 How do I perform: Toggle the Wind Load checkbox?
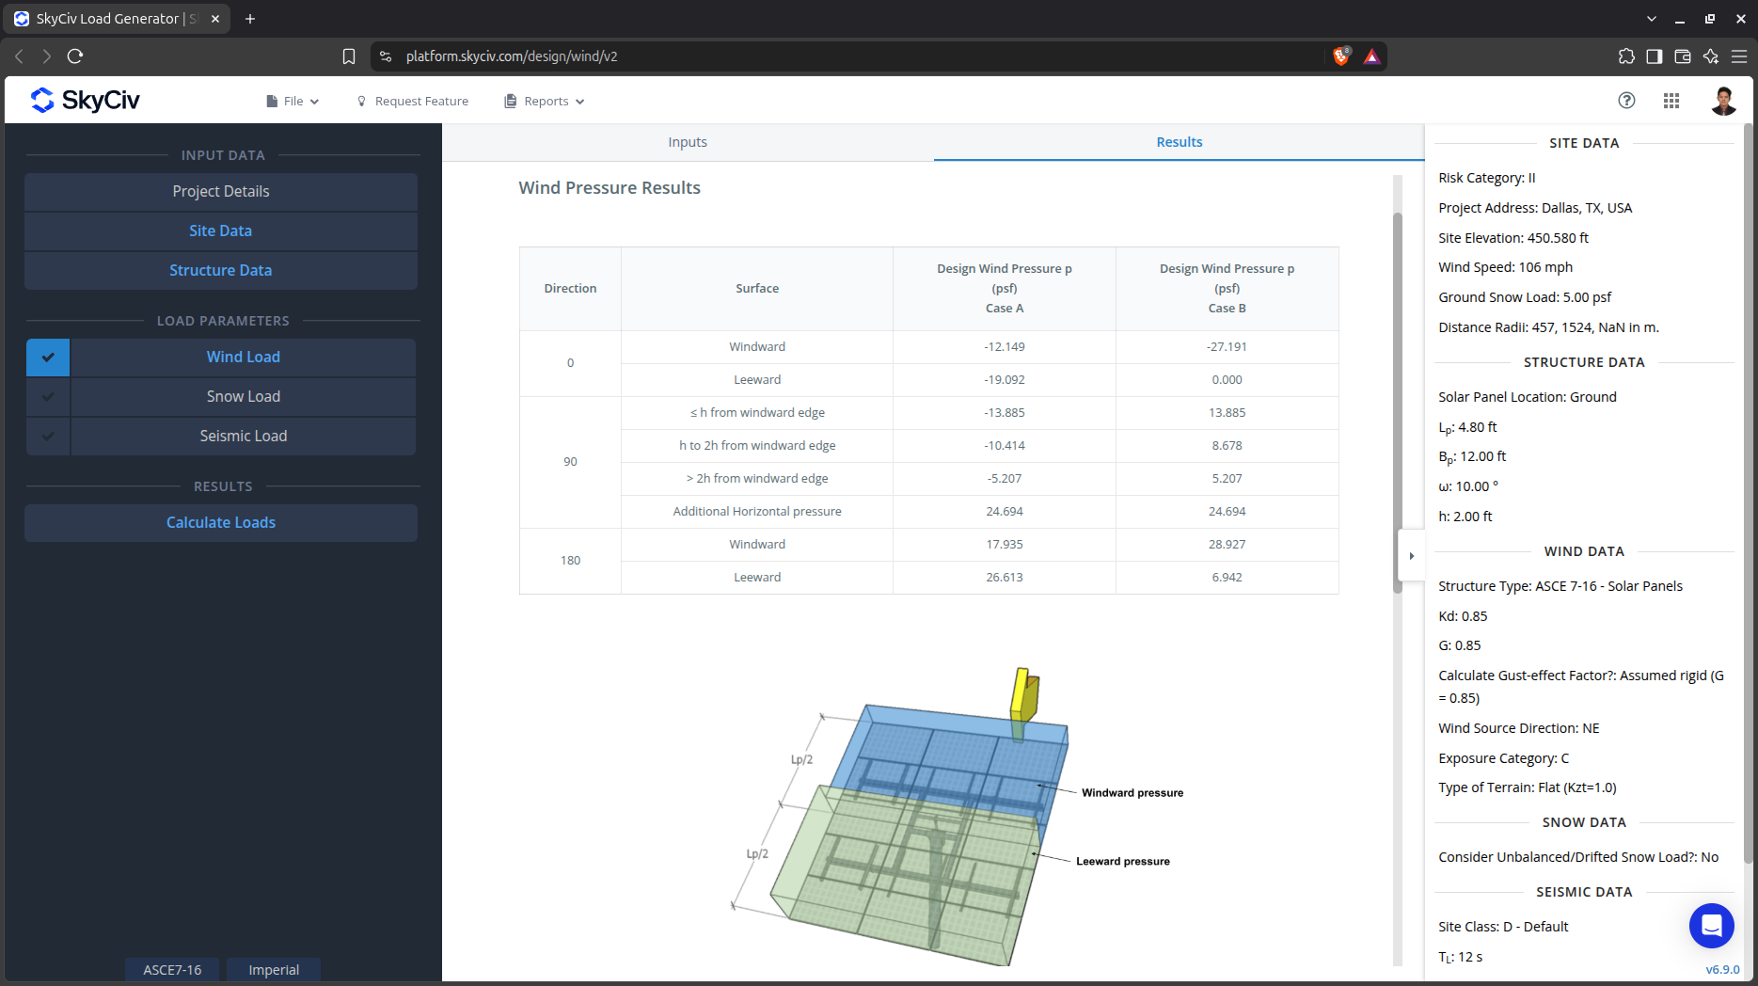click(x=48, y=358)
